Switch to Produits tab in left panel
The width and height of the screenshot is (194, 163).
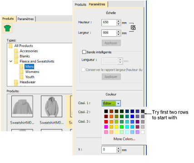tap(8, 19)
